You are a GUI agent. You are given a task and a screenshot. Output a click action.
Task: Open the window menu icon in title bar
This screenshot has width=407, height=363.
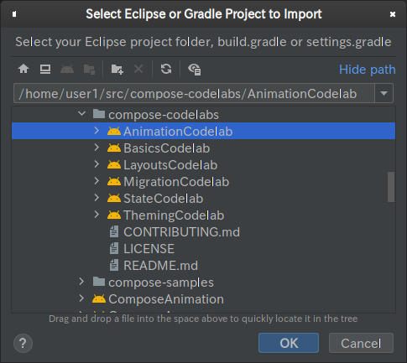[14, 14]
